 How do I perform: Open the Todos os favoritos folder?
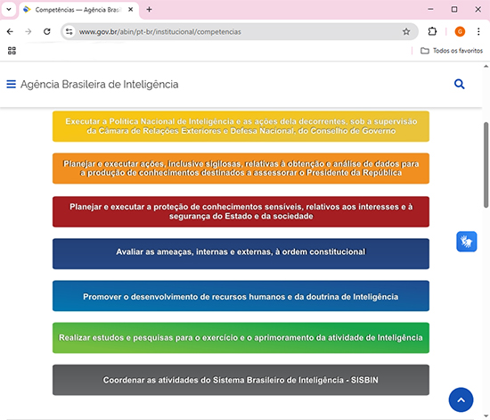point(452,51)
